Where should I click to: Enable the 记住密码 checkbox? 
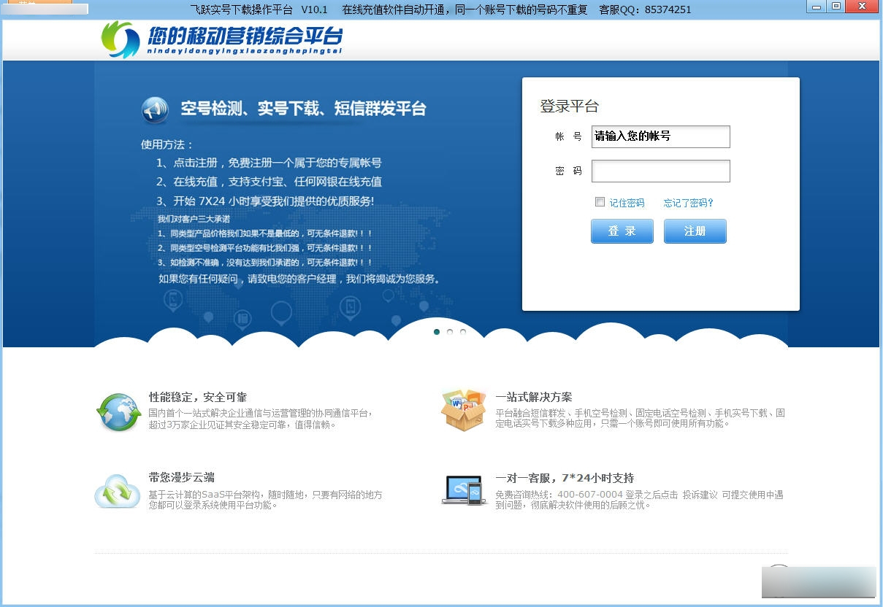point(600,202)
